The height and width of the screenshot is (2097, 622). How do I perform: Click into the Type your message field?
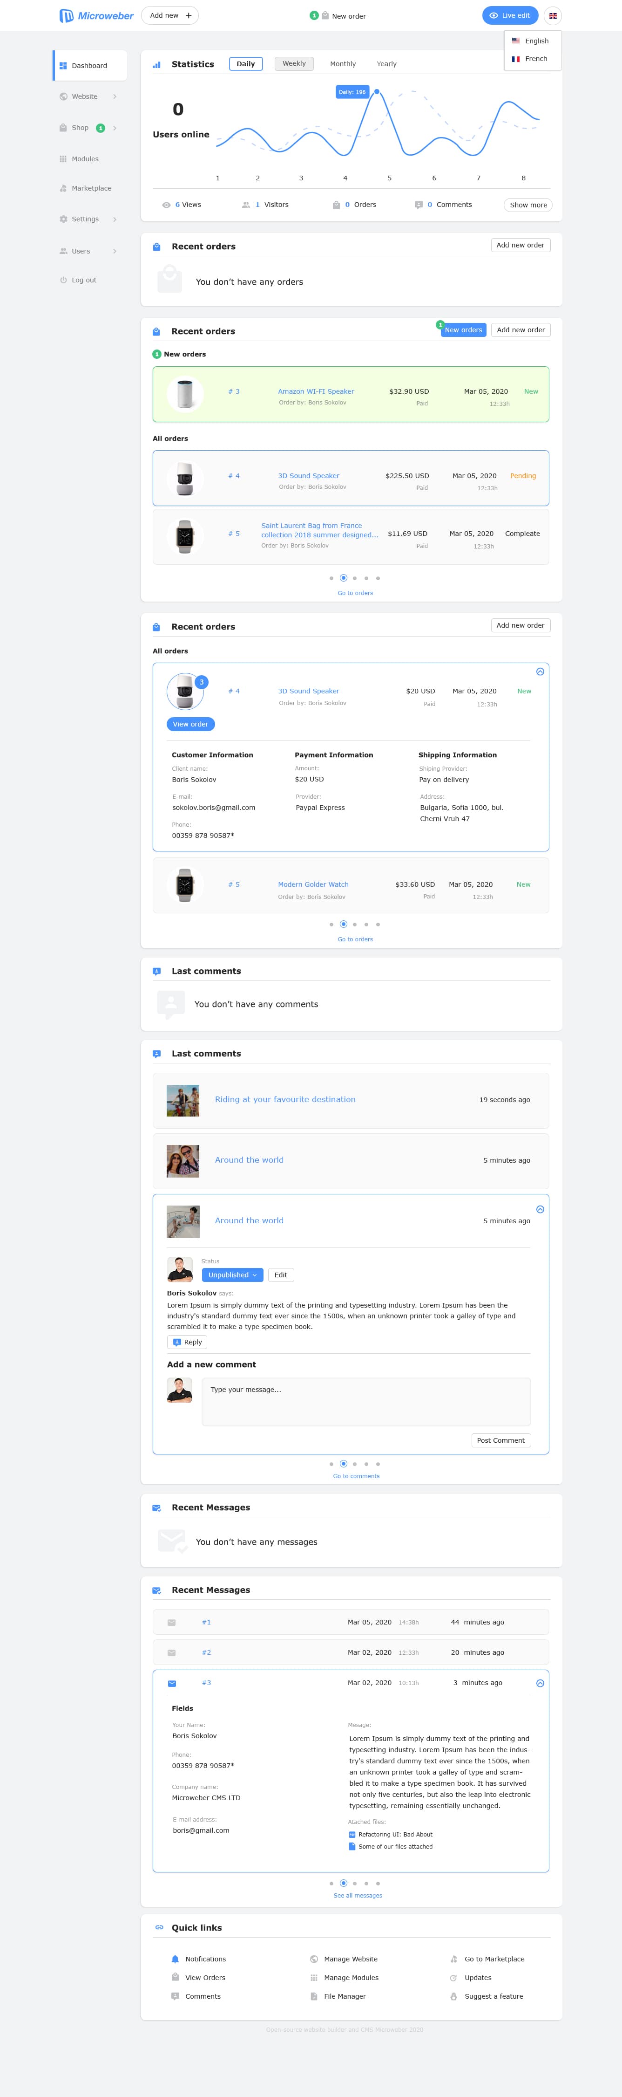[366, 1401]
